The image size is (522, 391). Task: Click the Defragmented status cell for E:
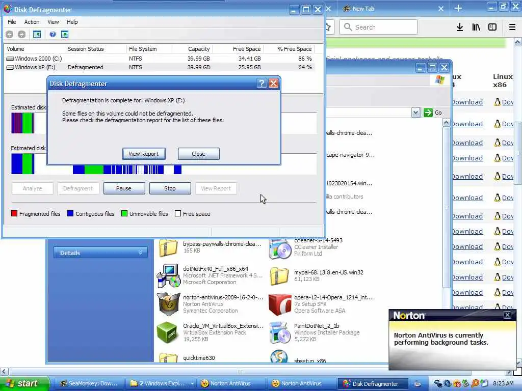click(86, 67)
